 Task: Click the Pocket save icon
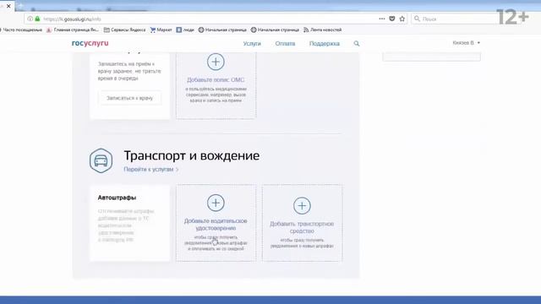392,19
